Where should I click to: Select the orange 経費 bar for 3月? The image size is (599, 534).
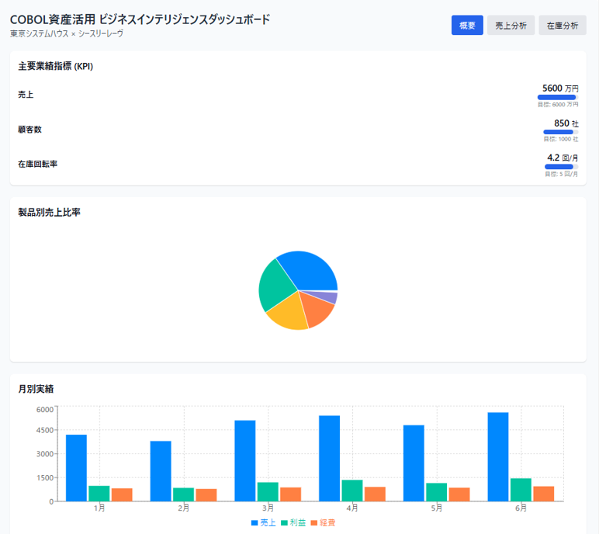coord(291,494)
